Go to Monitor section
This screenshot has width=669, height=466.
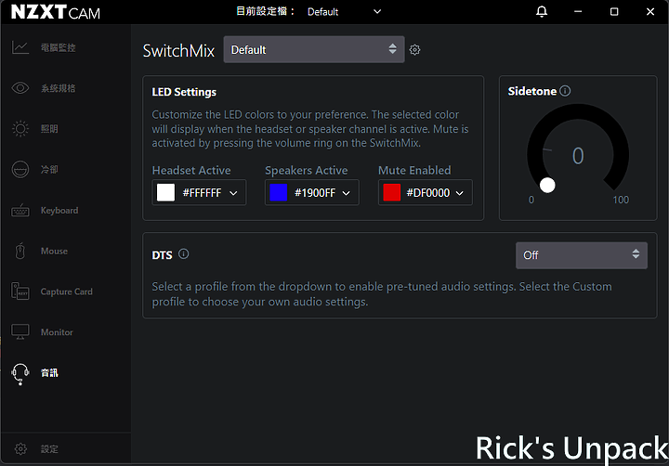57,332
